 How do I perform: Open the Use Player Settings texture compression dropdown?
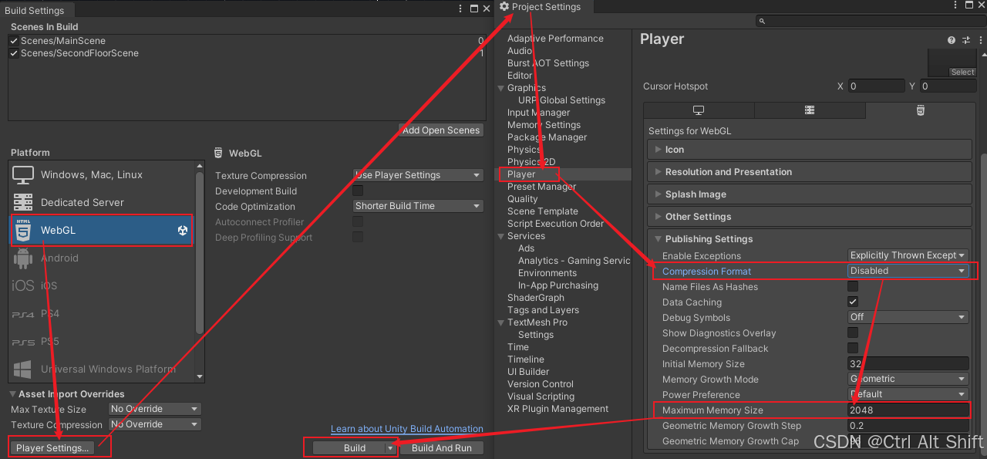click(x=418, y=175)
